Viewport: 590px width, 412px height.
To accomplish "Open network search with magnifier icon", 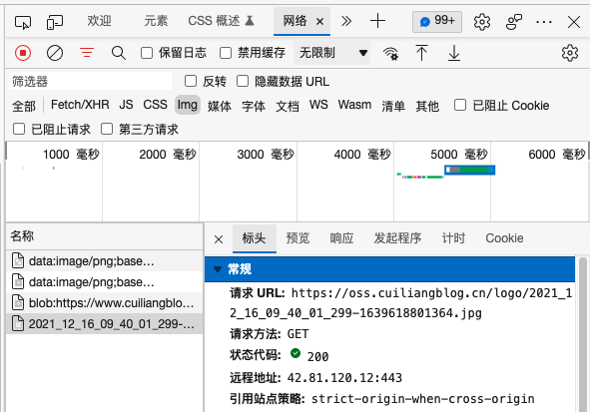I will click(x=119, y=53).
